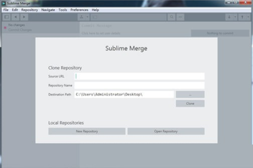Open the search magnifier icon

171,17
